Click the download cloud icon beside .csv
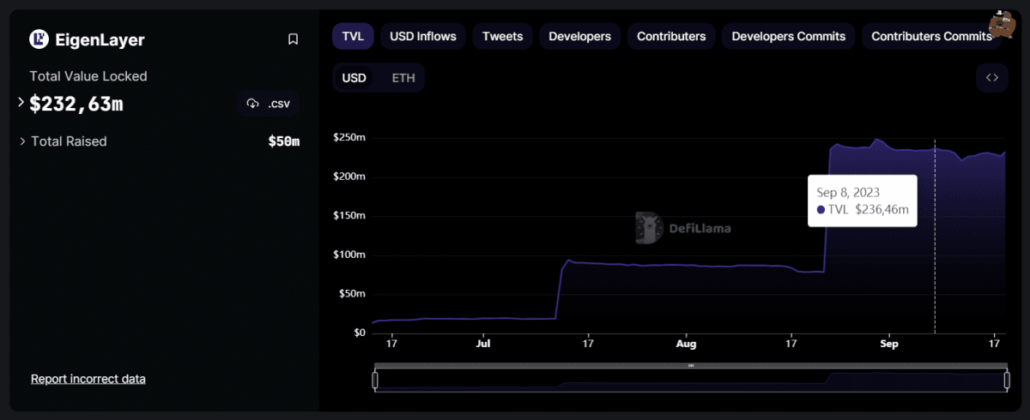The height and width of the screenshot is (420, 1030). pyautogui.click(x=252, y=103)
